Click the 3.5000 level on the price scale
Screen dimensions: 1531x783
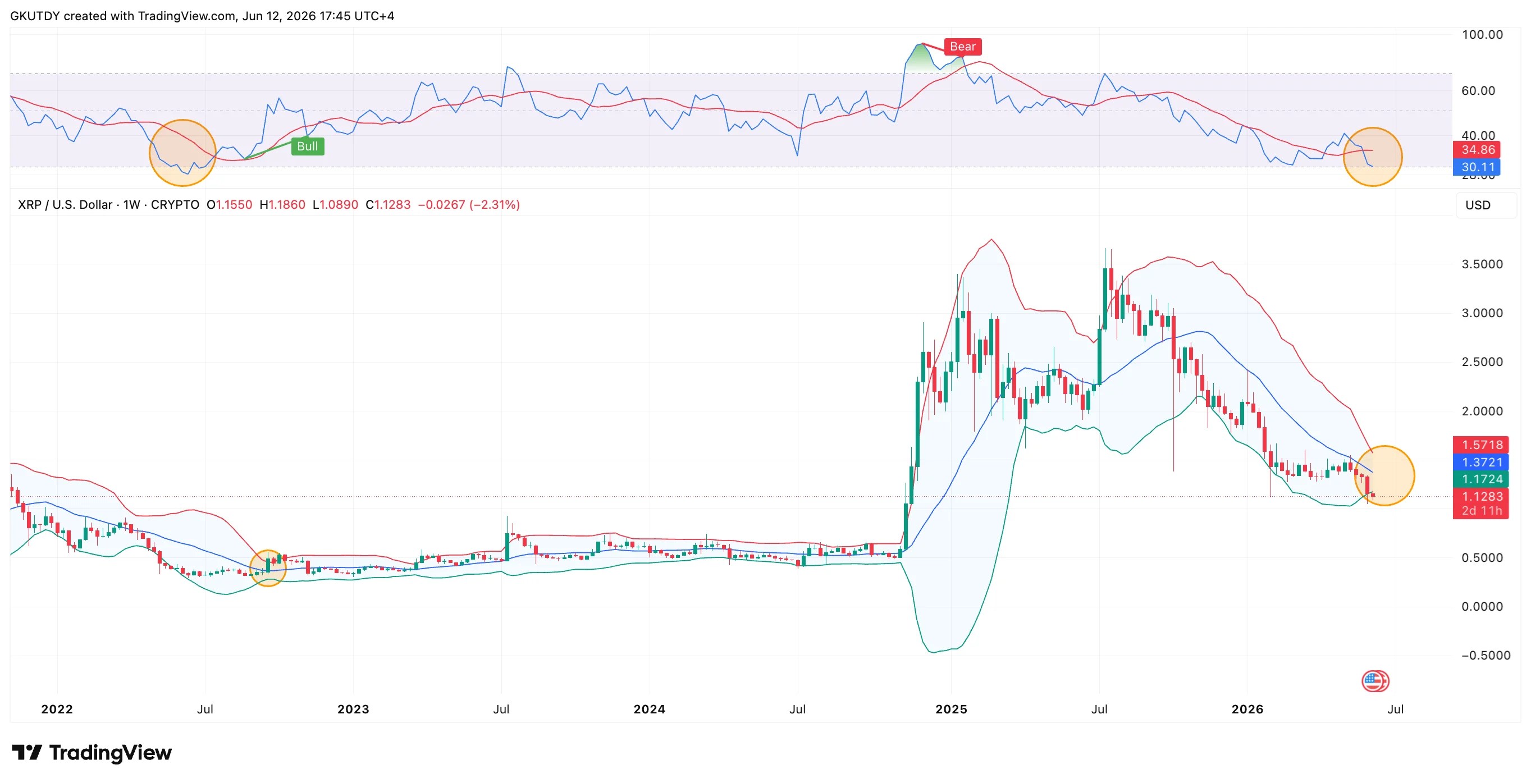click(1482, 264)
